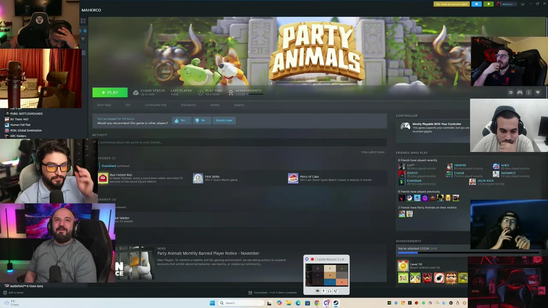Open Windows Start menu
The image size is (548, 308).
pyautogui.click(x=212, y=303)
